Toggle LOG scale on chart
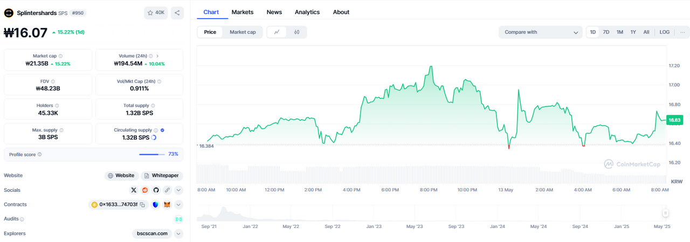 coord(665,32)
